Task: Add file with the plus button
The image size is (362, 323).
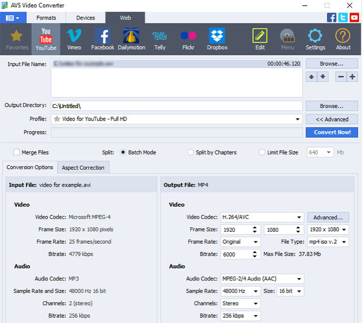Action: [x=352, y=77]
